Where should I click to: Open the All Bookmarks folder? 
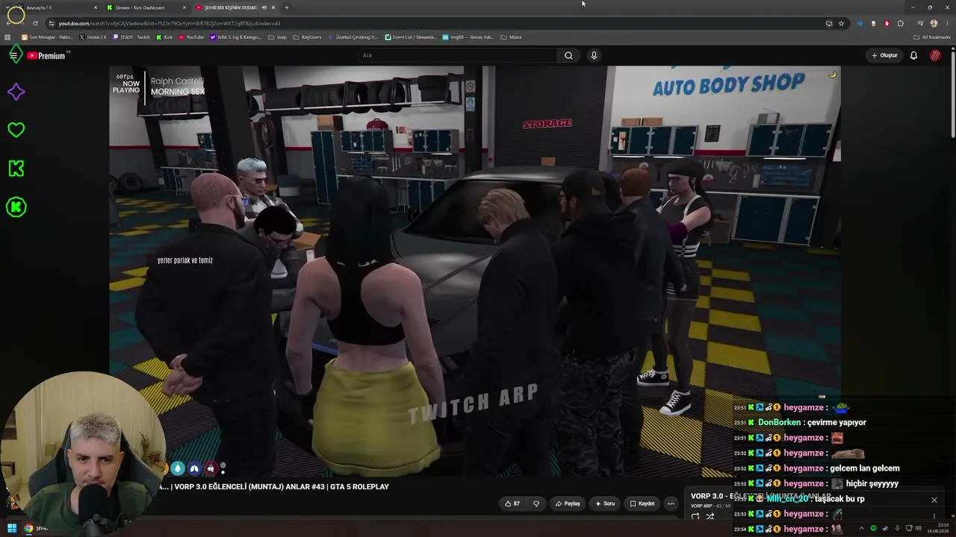coord(932,37)
